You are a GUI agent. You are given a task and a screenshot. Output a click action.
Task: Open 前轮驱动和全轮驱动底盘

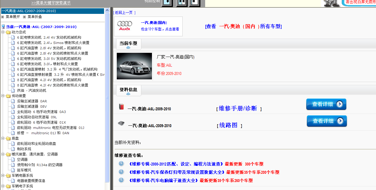[x=36, y=144]
